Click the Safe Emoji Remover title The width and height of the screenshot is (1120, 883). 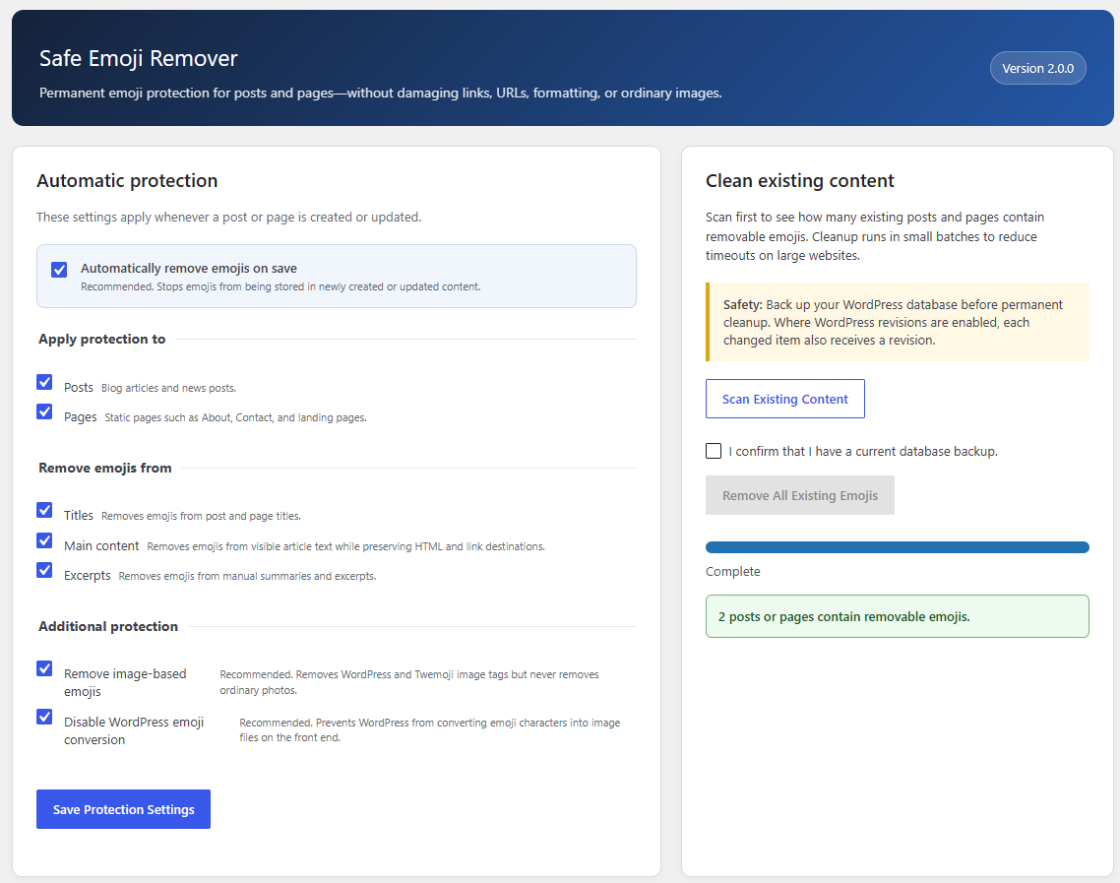click(138, 58)
